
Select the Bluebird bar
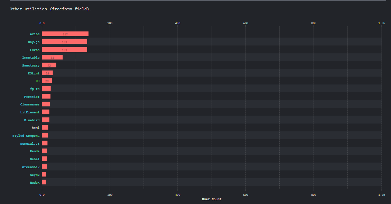click(x=46, y=120)
